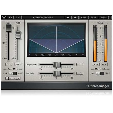Open help with the question mark button
The width and height of the screenshot is (113, 113).
coord(110,17)
